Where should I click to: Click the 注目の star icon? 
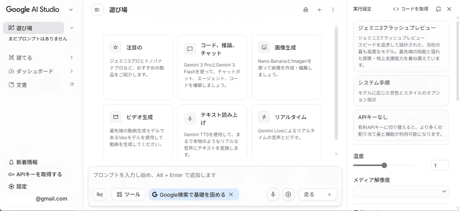click(x=116, y=48)
